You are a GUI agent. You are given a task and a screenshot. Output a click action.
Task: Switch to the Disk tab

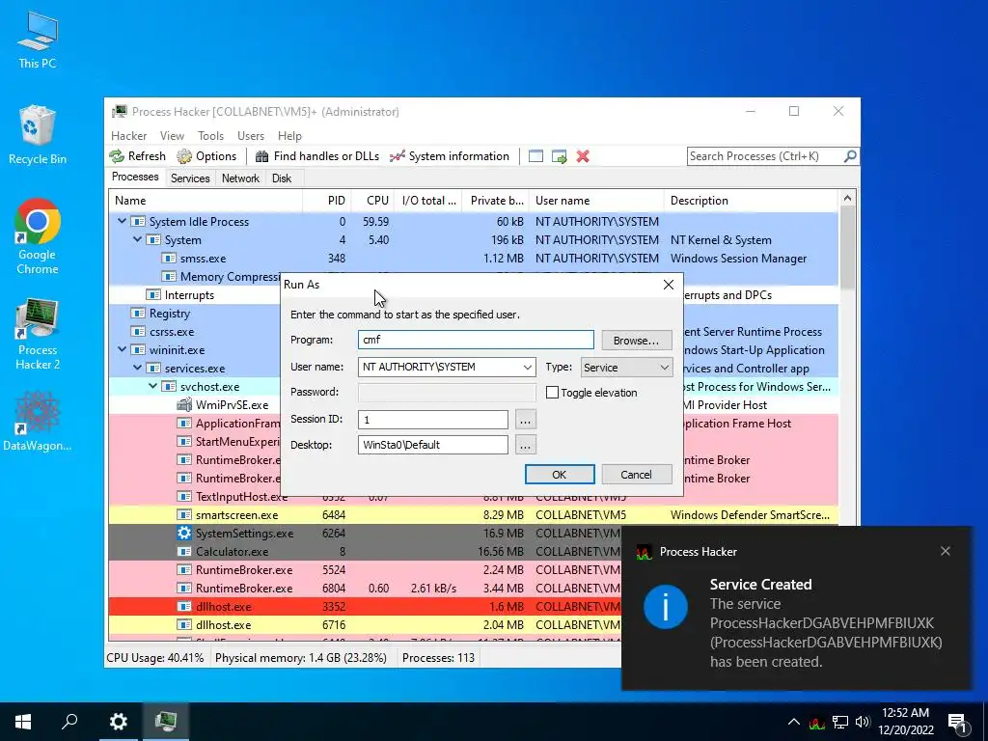(x=282, y=178)
